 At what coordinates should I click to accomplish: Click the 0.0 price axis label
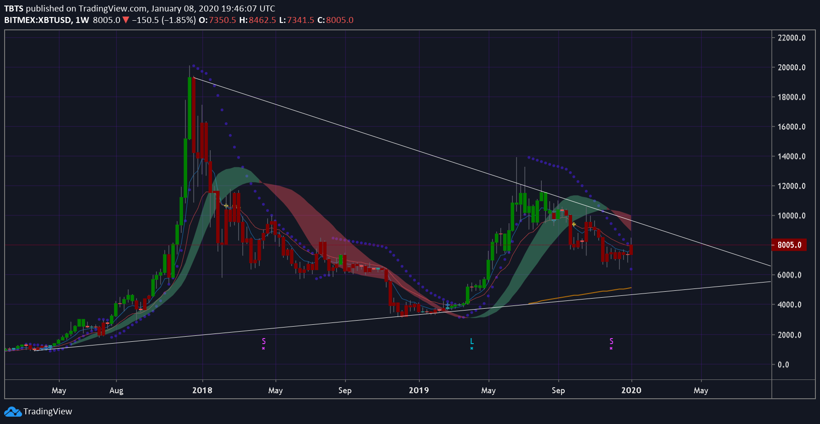783,365
